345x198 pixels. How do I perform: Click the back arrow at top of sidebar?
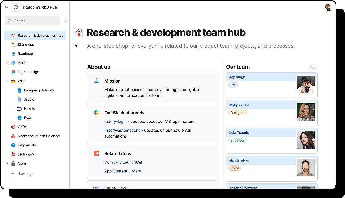(x=6, y=7)
